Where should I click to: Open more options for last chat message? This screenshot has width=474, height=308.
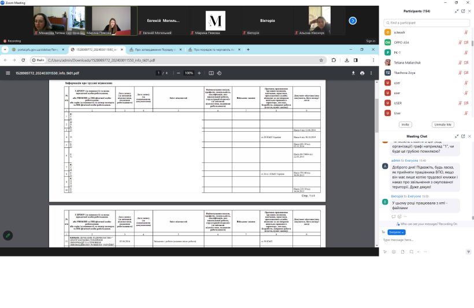(405, 217)
